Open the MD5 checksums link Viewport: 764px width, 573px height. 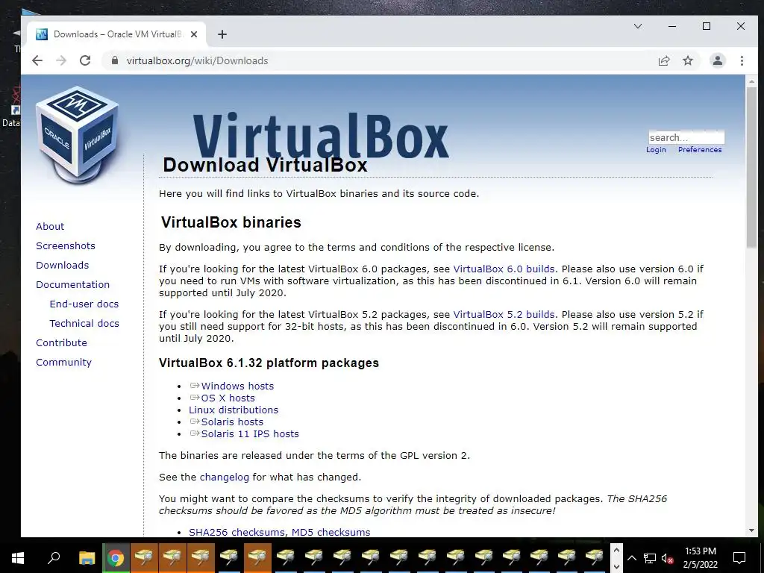tap(331, 532)
